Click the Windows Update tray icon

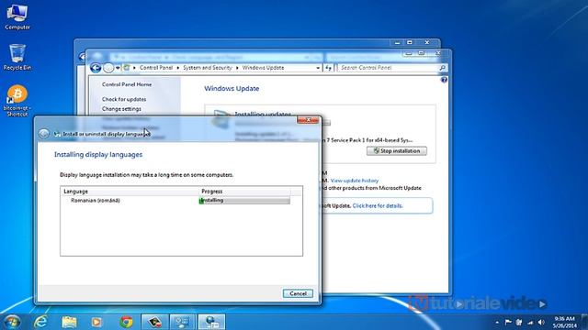[x=519, y=322]
